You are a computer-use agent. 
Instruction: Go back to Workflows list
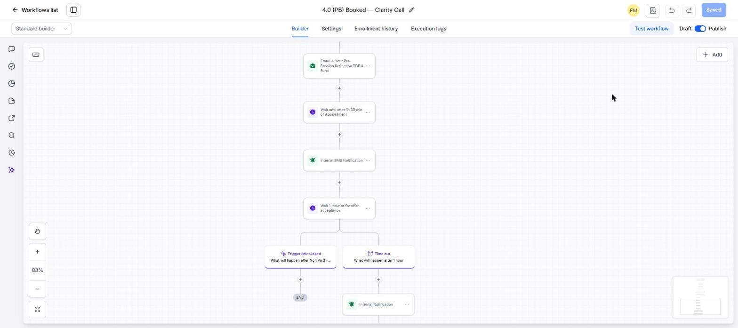(35, 10)
